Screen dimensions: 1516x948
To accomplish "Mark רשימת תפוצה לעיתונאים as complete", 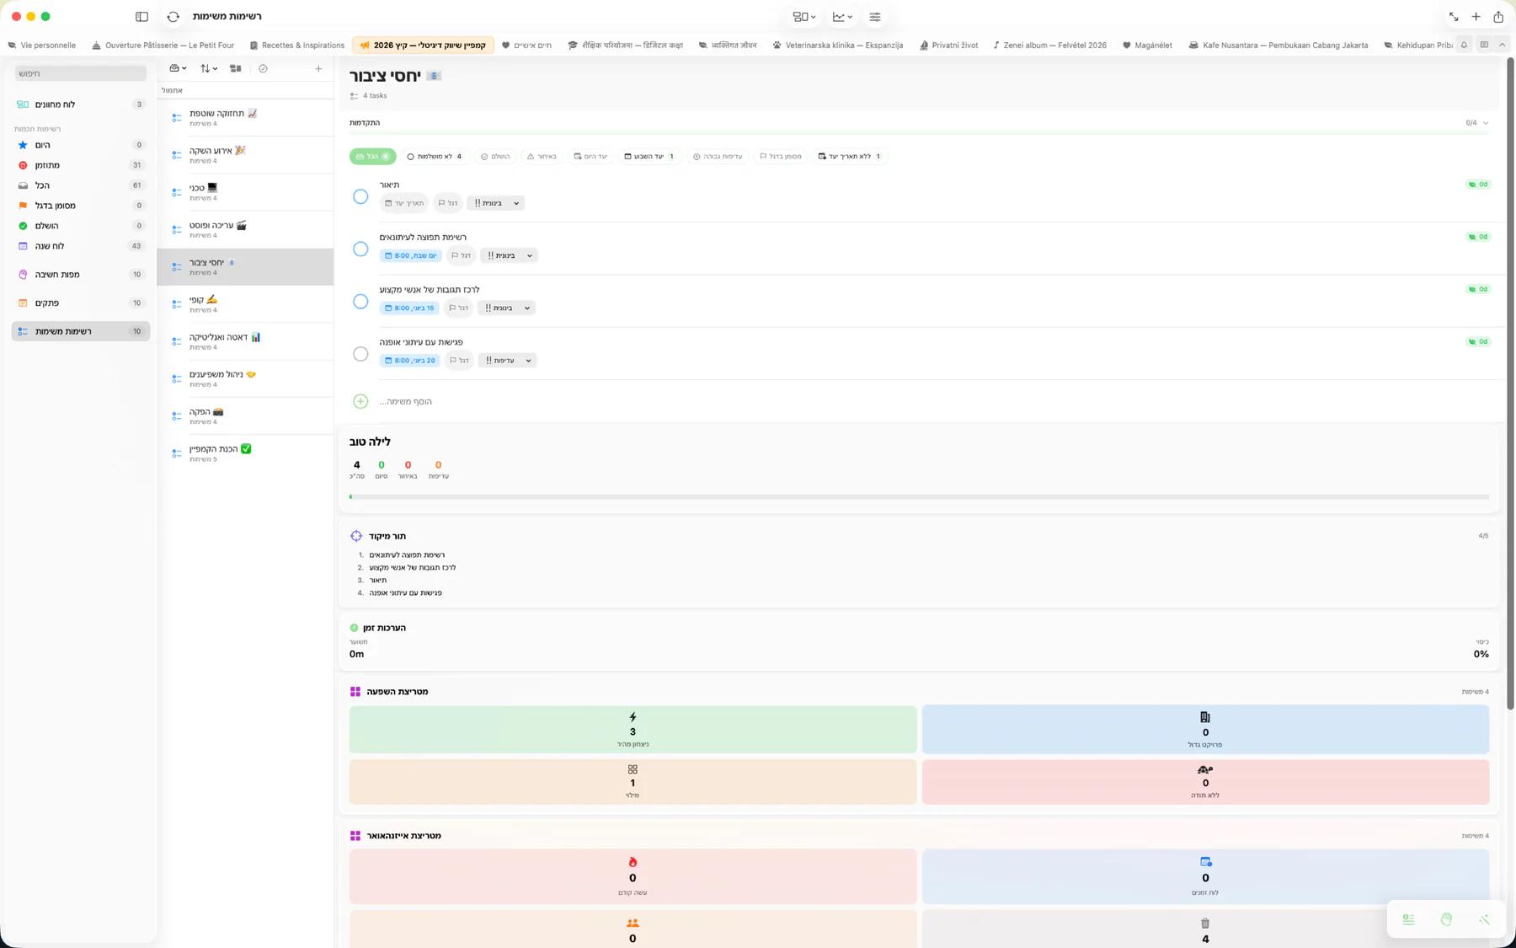I will tap(360, 249).
